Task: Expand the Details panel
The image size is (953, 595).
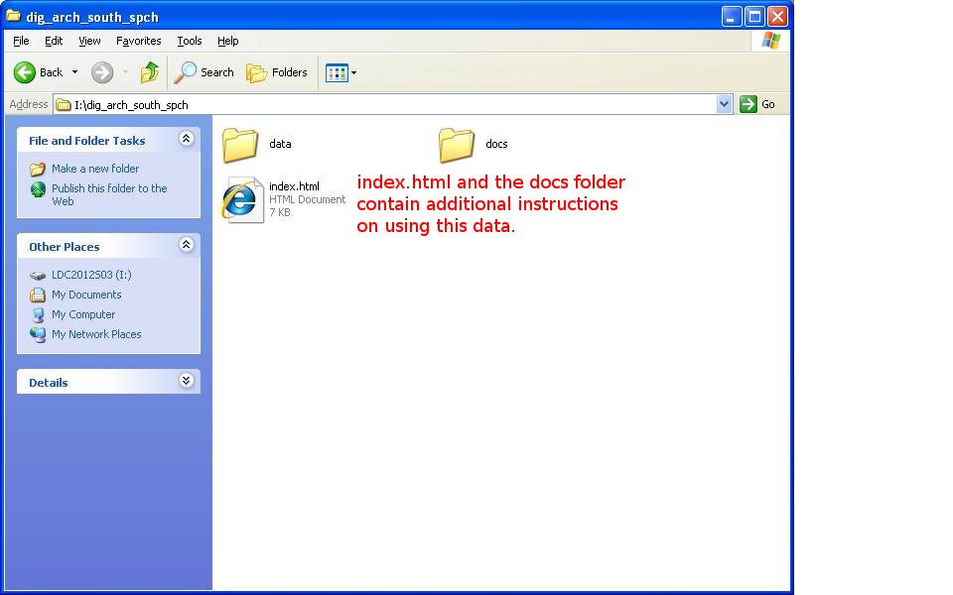Action: coord(186,381)
